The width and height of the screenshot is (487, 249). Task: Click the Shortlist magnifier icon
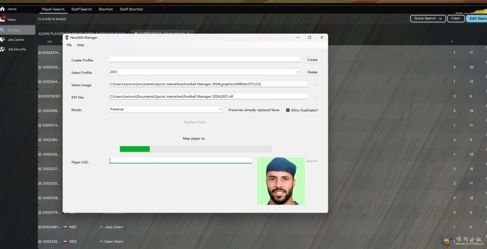point(3,30)
